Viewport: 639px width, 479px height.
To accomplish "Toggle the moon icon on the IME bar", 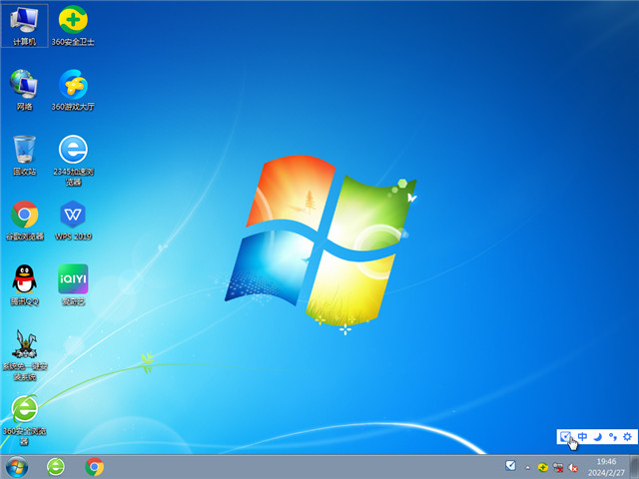I will (x=598, y=436).
